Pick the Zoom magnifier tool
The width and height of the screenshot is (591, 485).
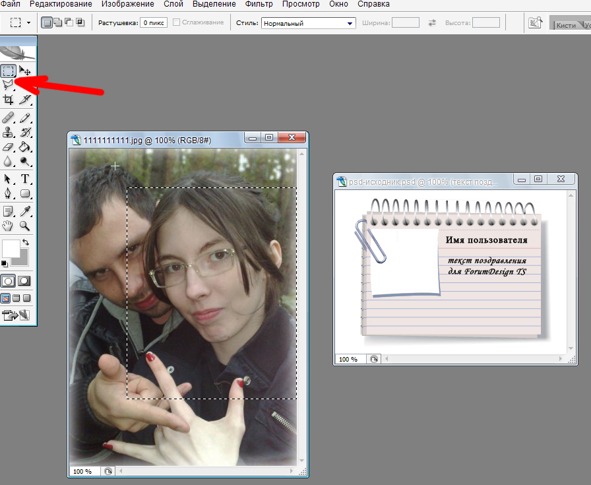point(25,226)
